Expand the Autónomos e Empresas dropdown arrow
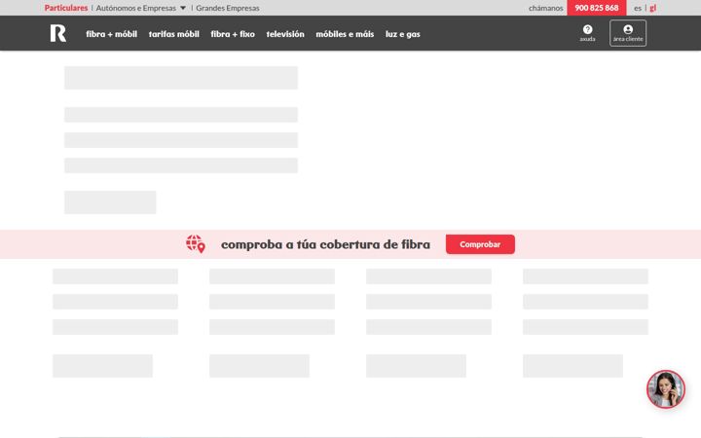The width and height of the screenshot is (701, 438). coord(183,8)
